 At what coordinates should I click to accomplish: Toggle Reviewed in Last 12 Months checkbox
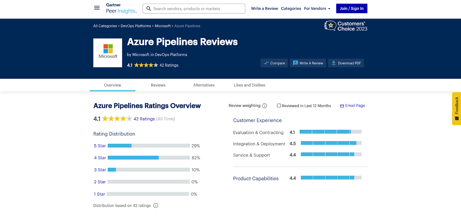click(x=279, y=106)
